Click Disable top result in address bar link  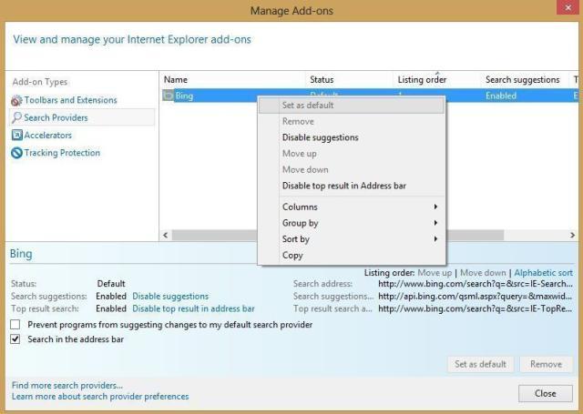tap(193, 308)
